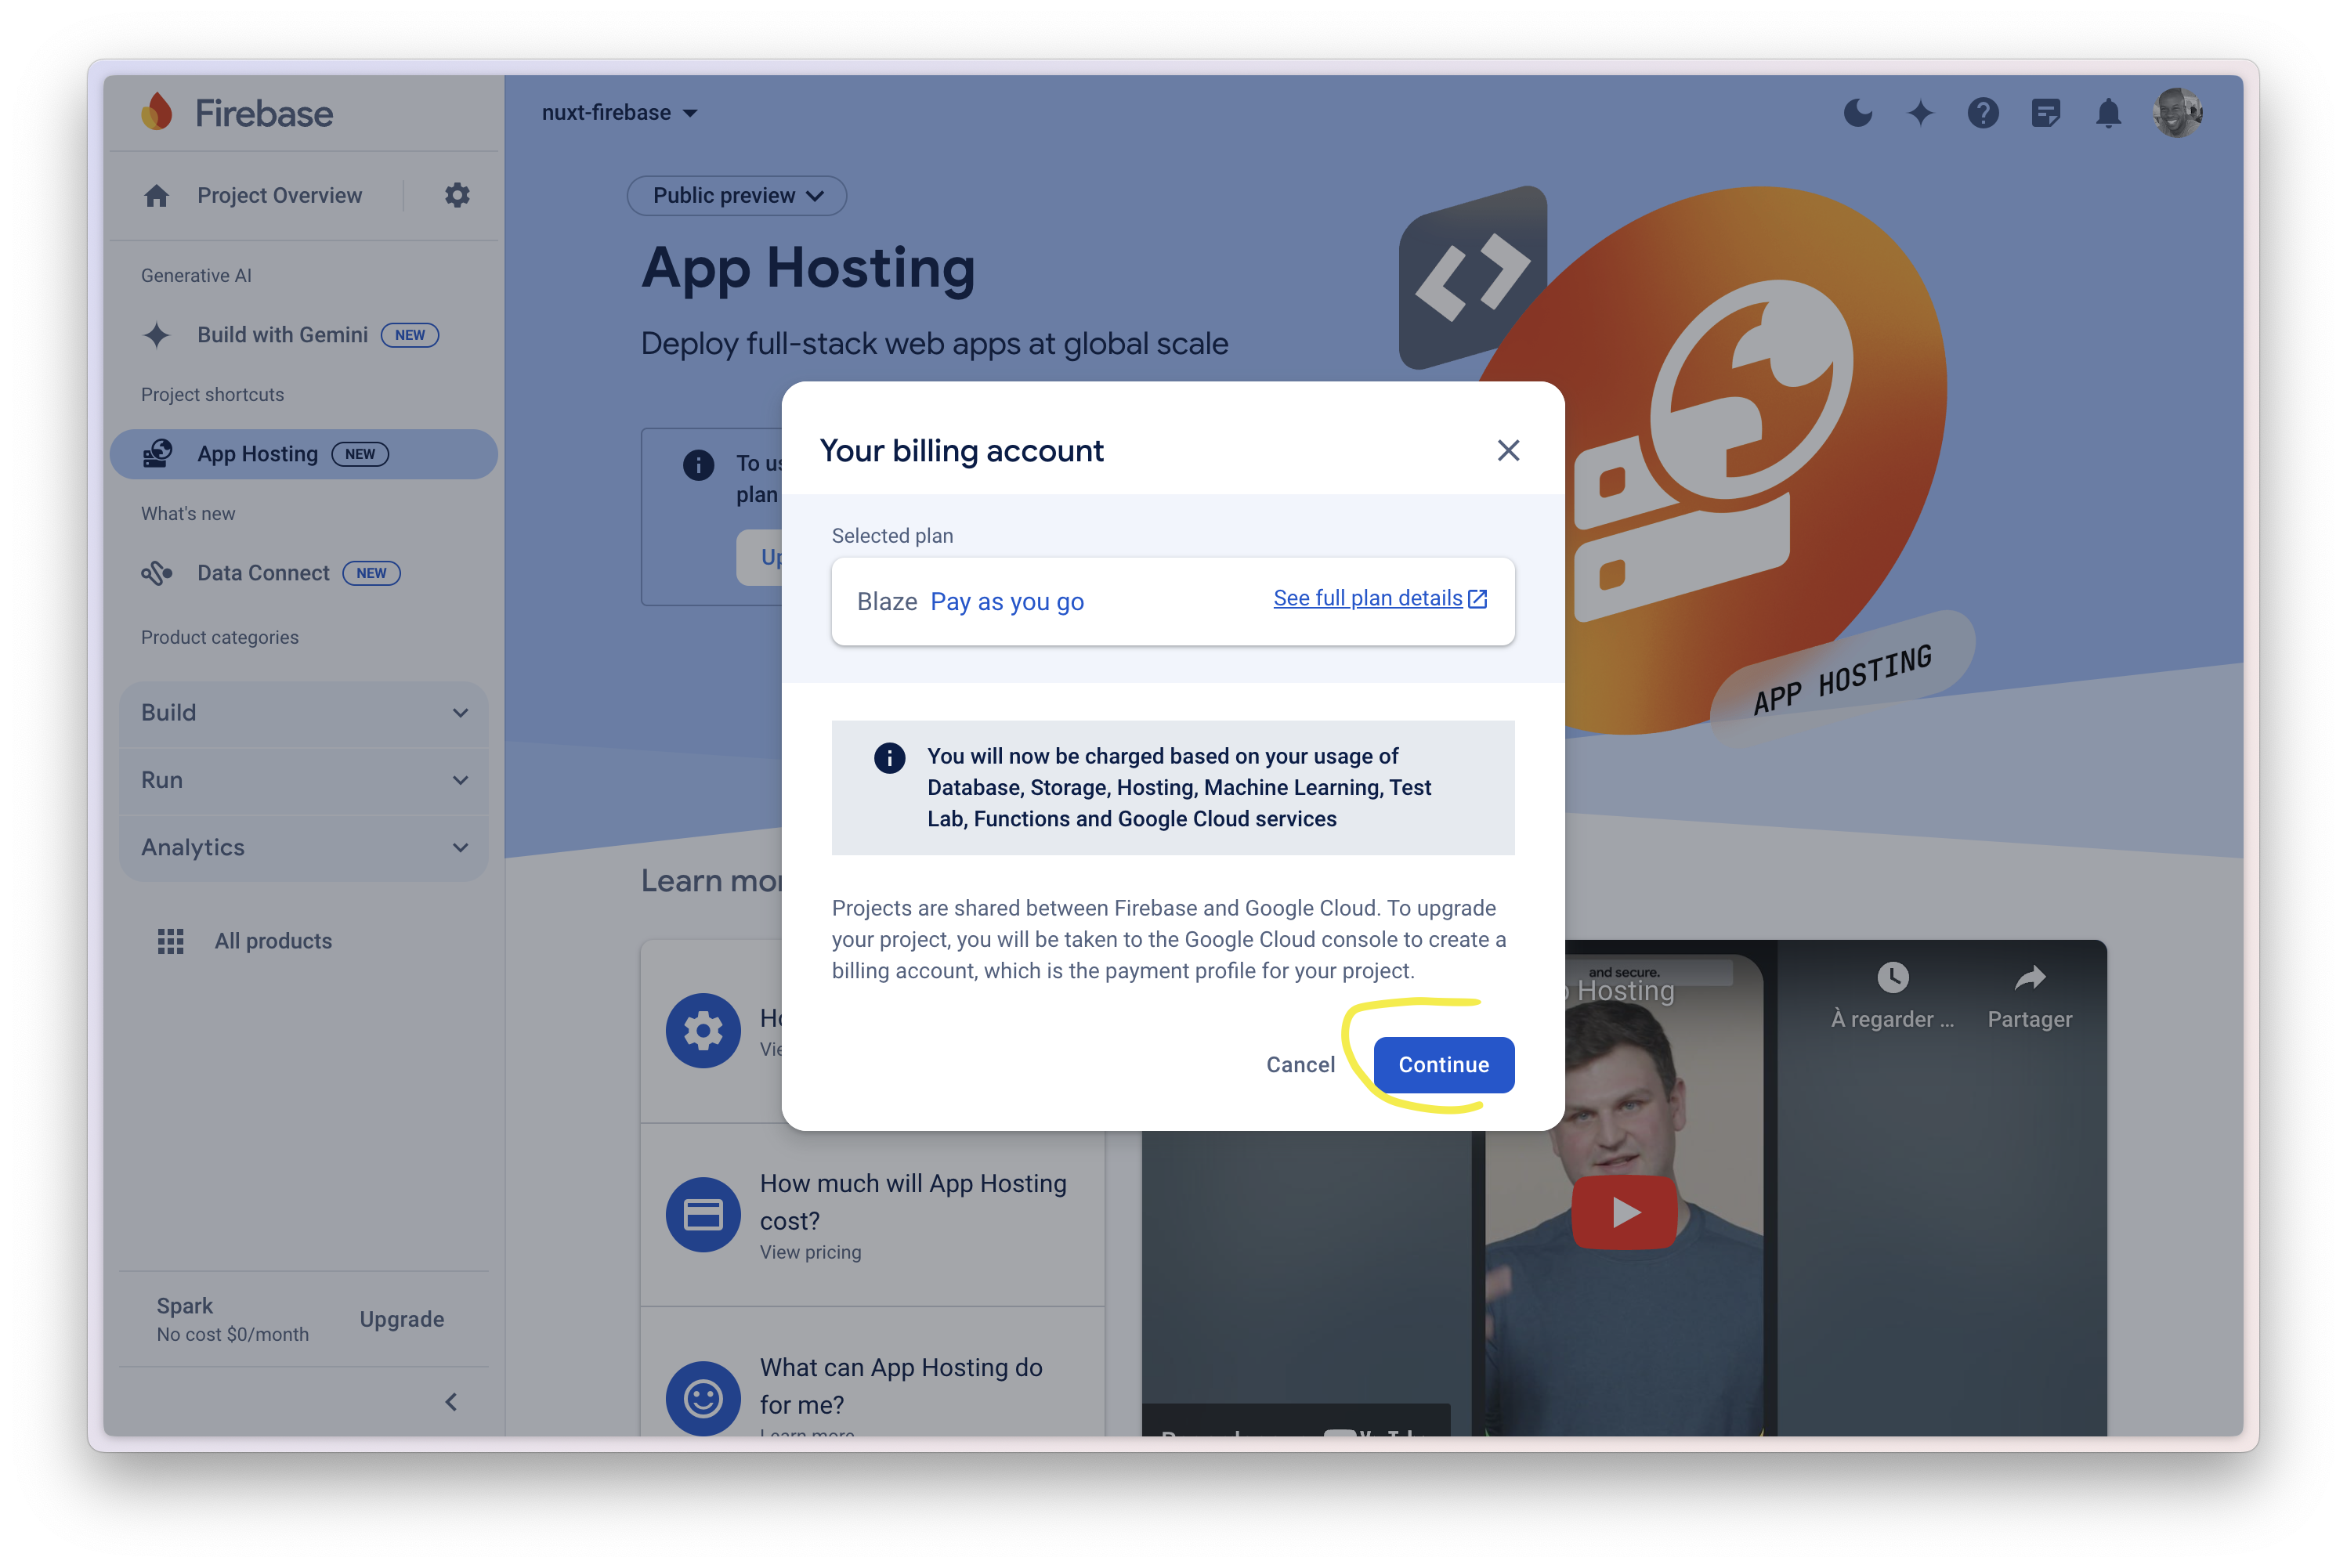The image size is (2347, 1568).
Task: Open notifications with the bell icon
Action: 2110,113
